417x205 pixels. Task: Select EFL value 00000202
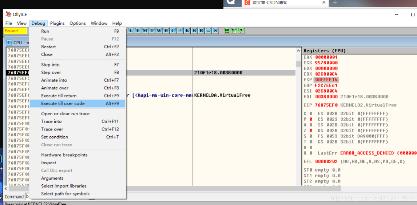click(x=327, y=161)
